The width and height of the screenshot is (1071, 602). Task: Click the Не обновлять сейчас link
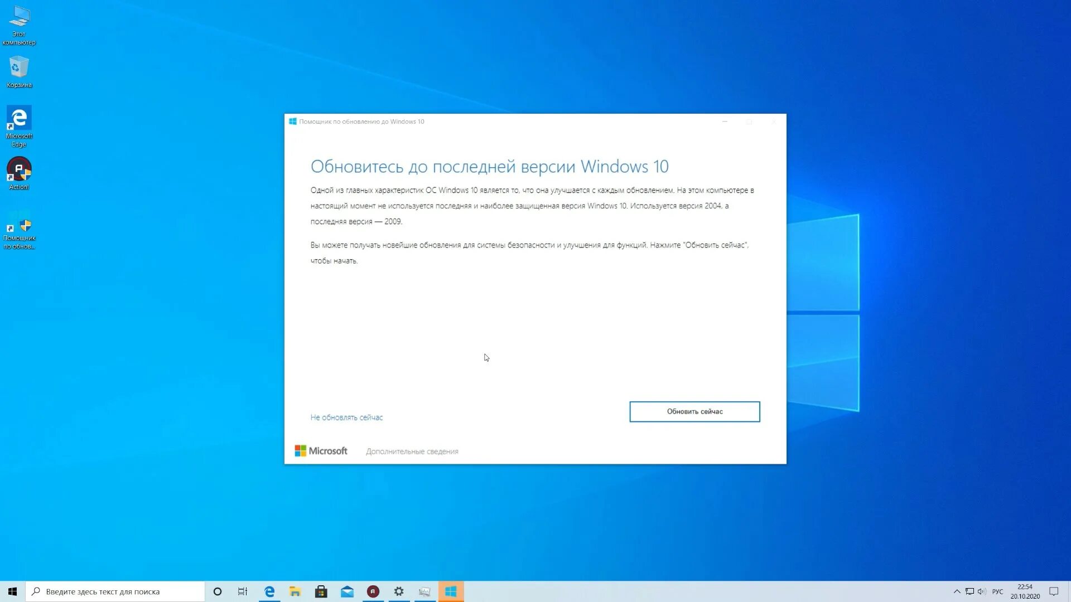[x=346, y=417]
